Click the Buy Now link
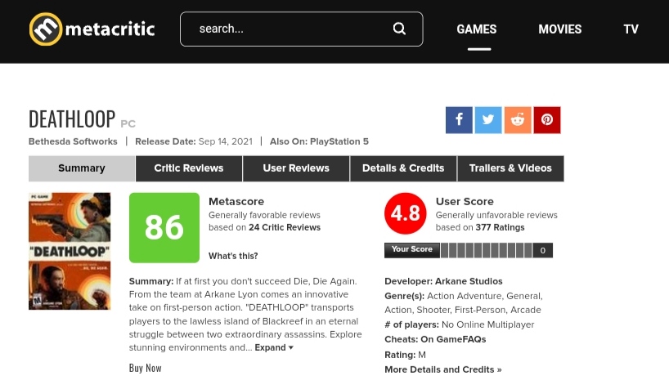Viewport: 669px width, 376px height. pos(145,368)
